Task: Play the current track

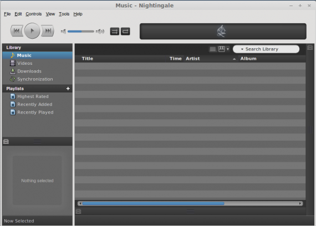Action: click(x=32, y=31)
